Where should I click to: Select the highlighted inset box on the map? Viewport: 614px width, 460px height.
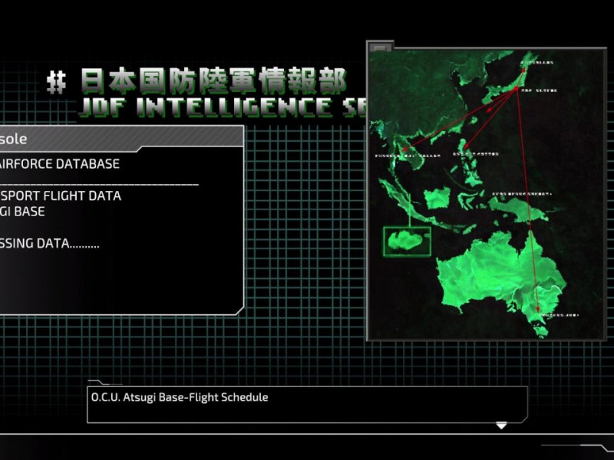click(x=408, y=242)
